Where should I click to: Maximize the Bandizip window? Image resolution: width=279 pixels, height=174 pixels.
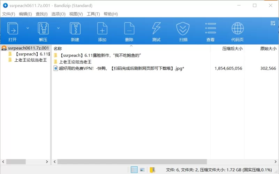coord(255,6)
